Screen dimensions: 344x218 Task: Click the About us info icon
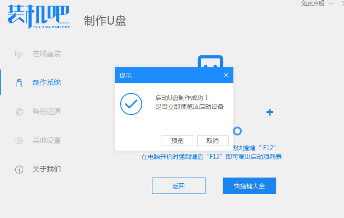(19, 170)
